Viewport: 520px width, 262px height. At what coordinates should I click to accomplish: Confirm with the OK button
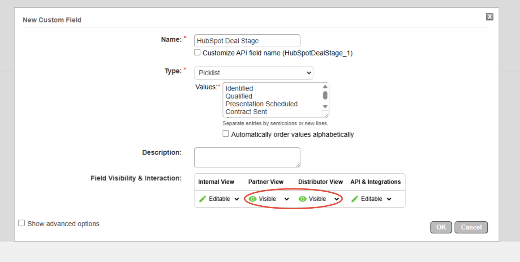[x=441, y=227]
